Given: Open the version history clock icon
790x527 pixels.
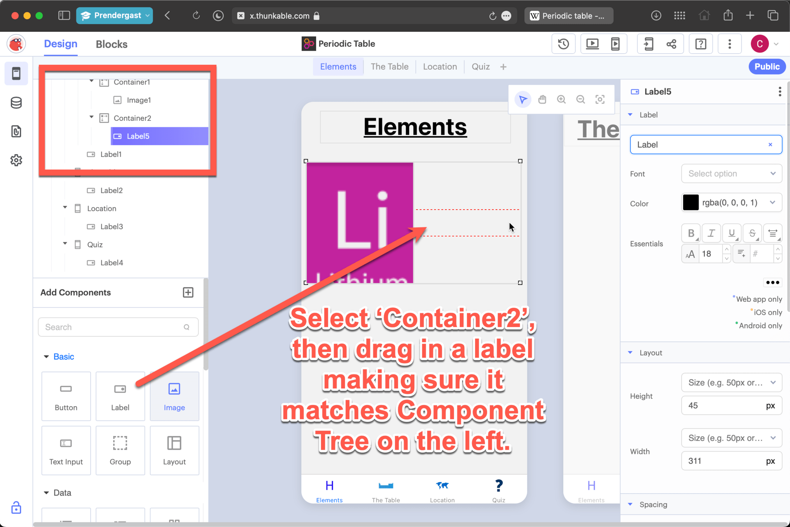Looking at the screenshot, I should [563, 44].
